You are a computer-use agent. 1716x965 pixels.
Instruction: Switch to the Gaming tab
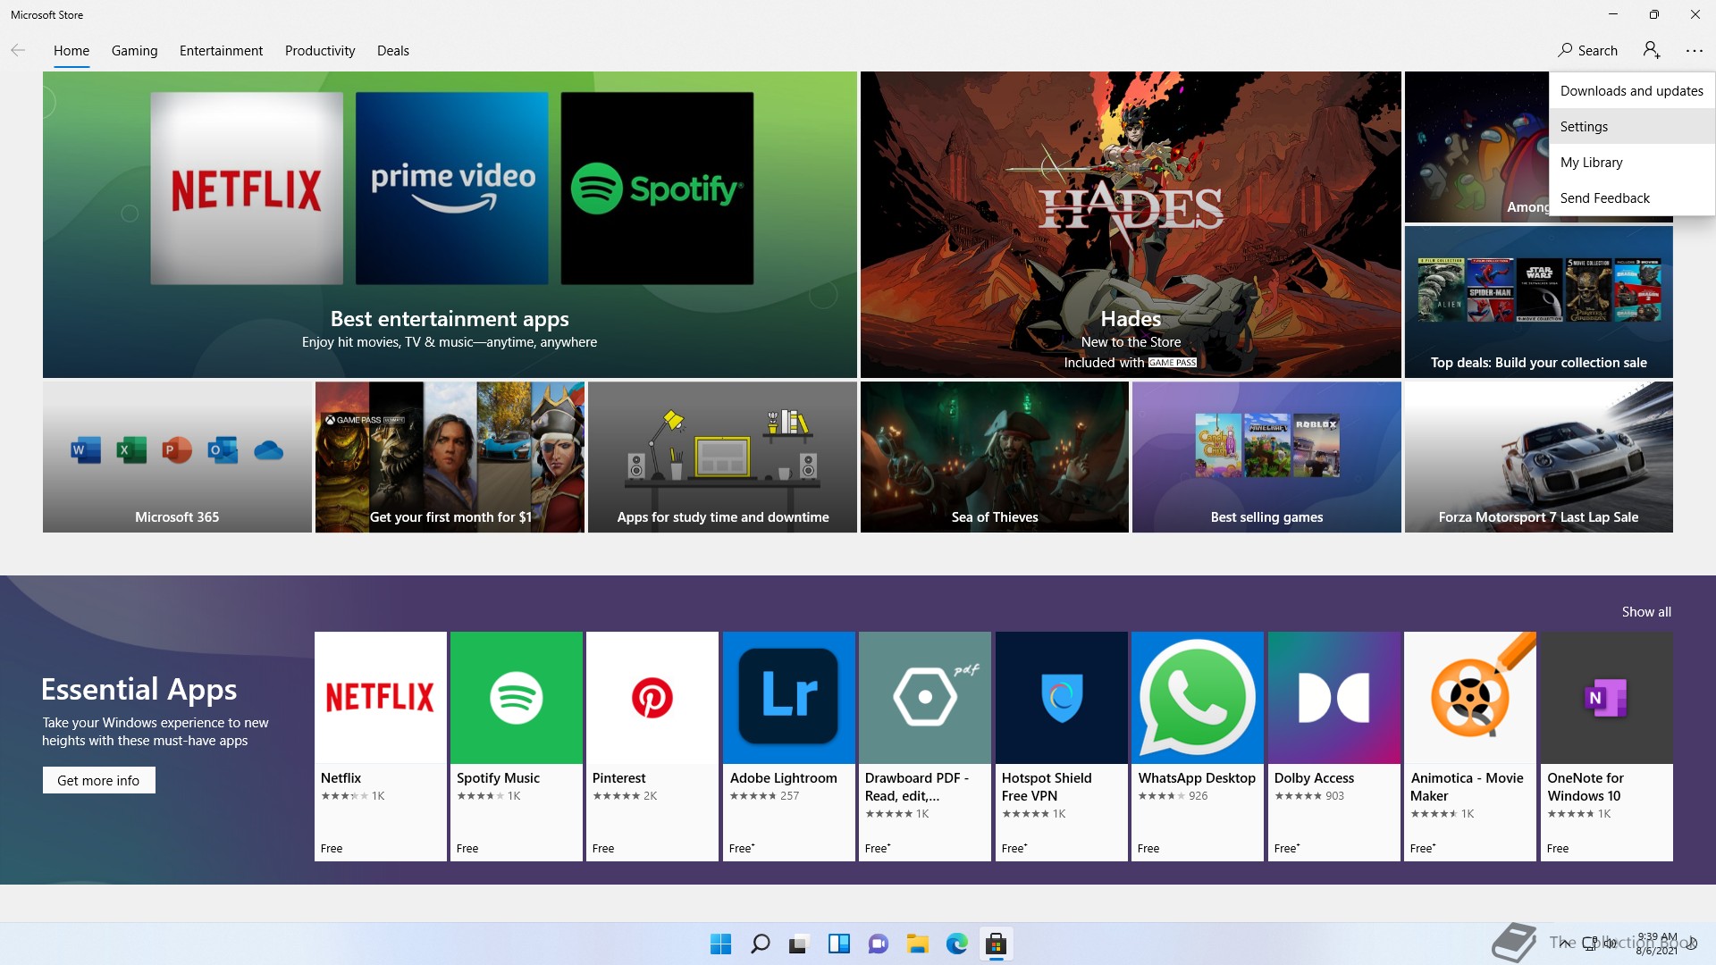135,51
